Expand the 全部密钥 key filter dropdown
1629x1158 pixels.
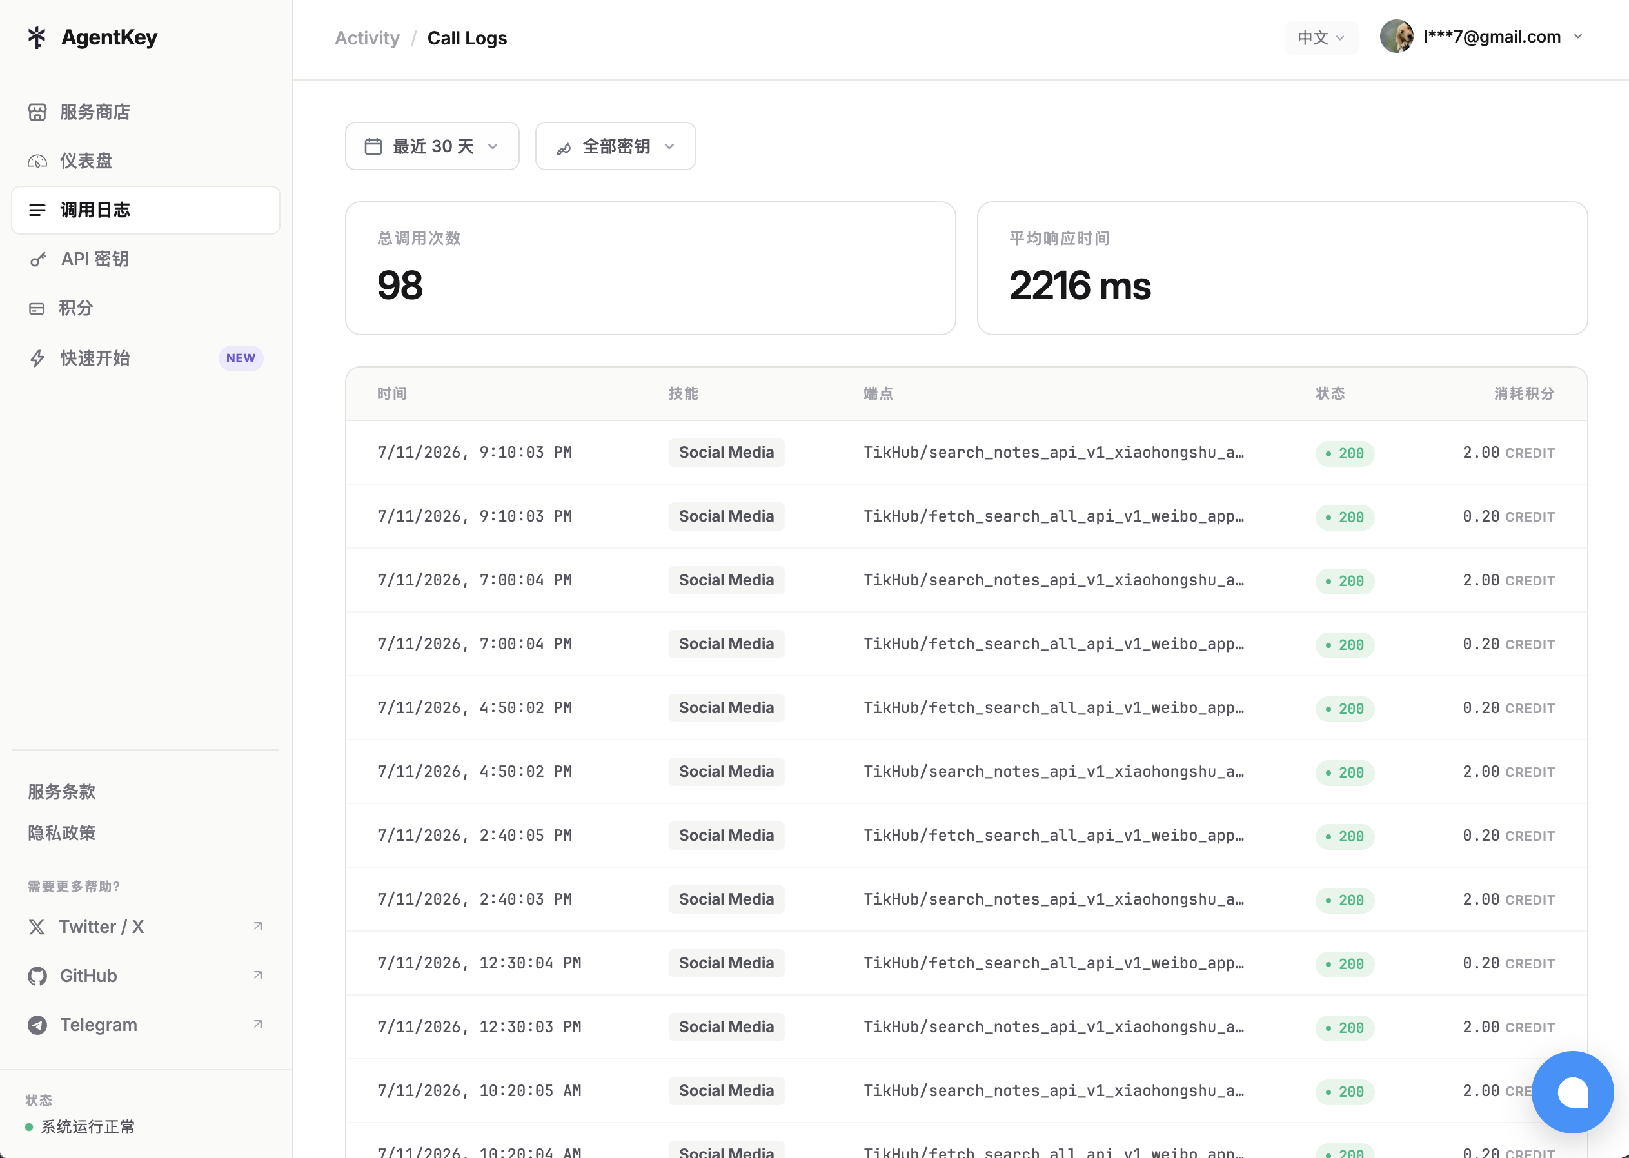tap(615, 146)
